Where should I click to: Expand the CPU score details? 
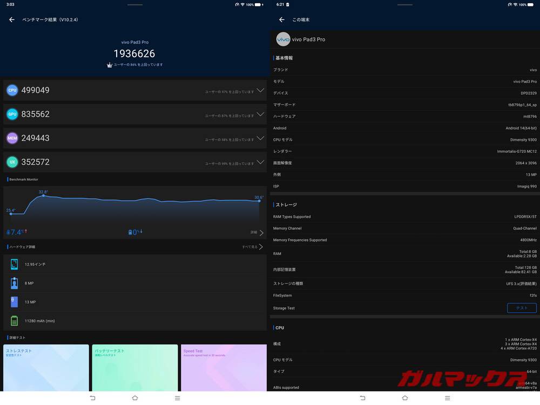260,91
